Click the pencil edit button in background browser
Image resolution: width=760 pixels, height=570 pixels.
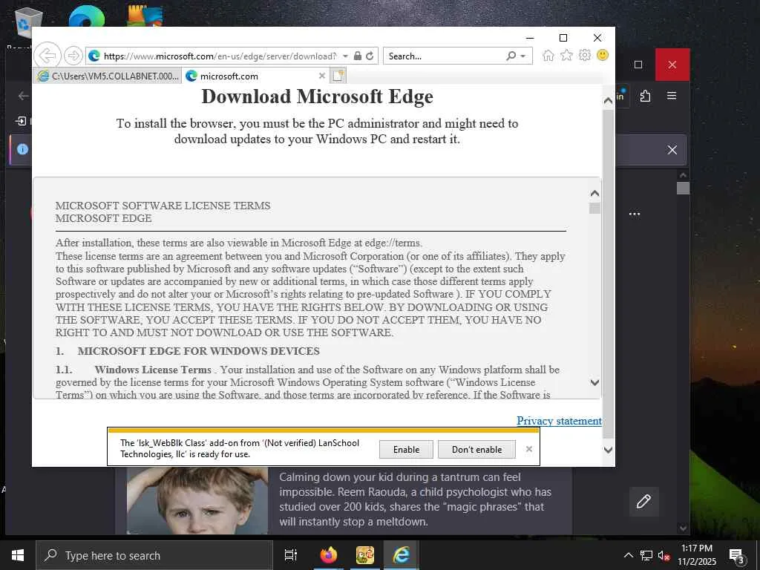tap(644, 502)
